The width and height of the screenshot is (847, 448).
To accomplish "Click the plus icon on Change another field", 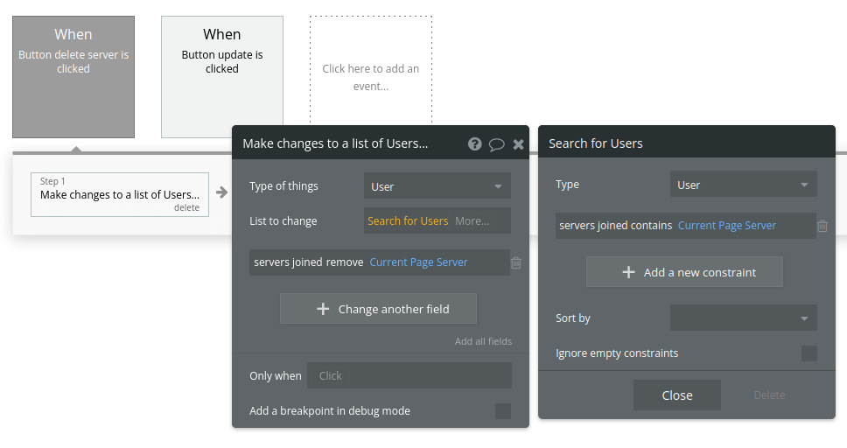I will point(323,309).
